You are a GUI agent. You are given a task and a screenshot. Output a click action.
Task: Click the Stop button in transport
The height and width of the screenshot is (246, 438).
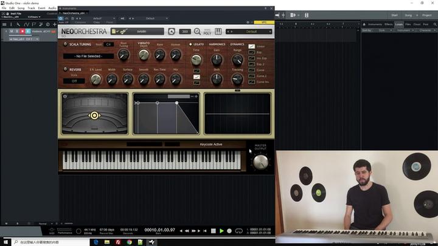click(214, 231)
